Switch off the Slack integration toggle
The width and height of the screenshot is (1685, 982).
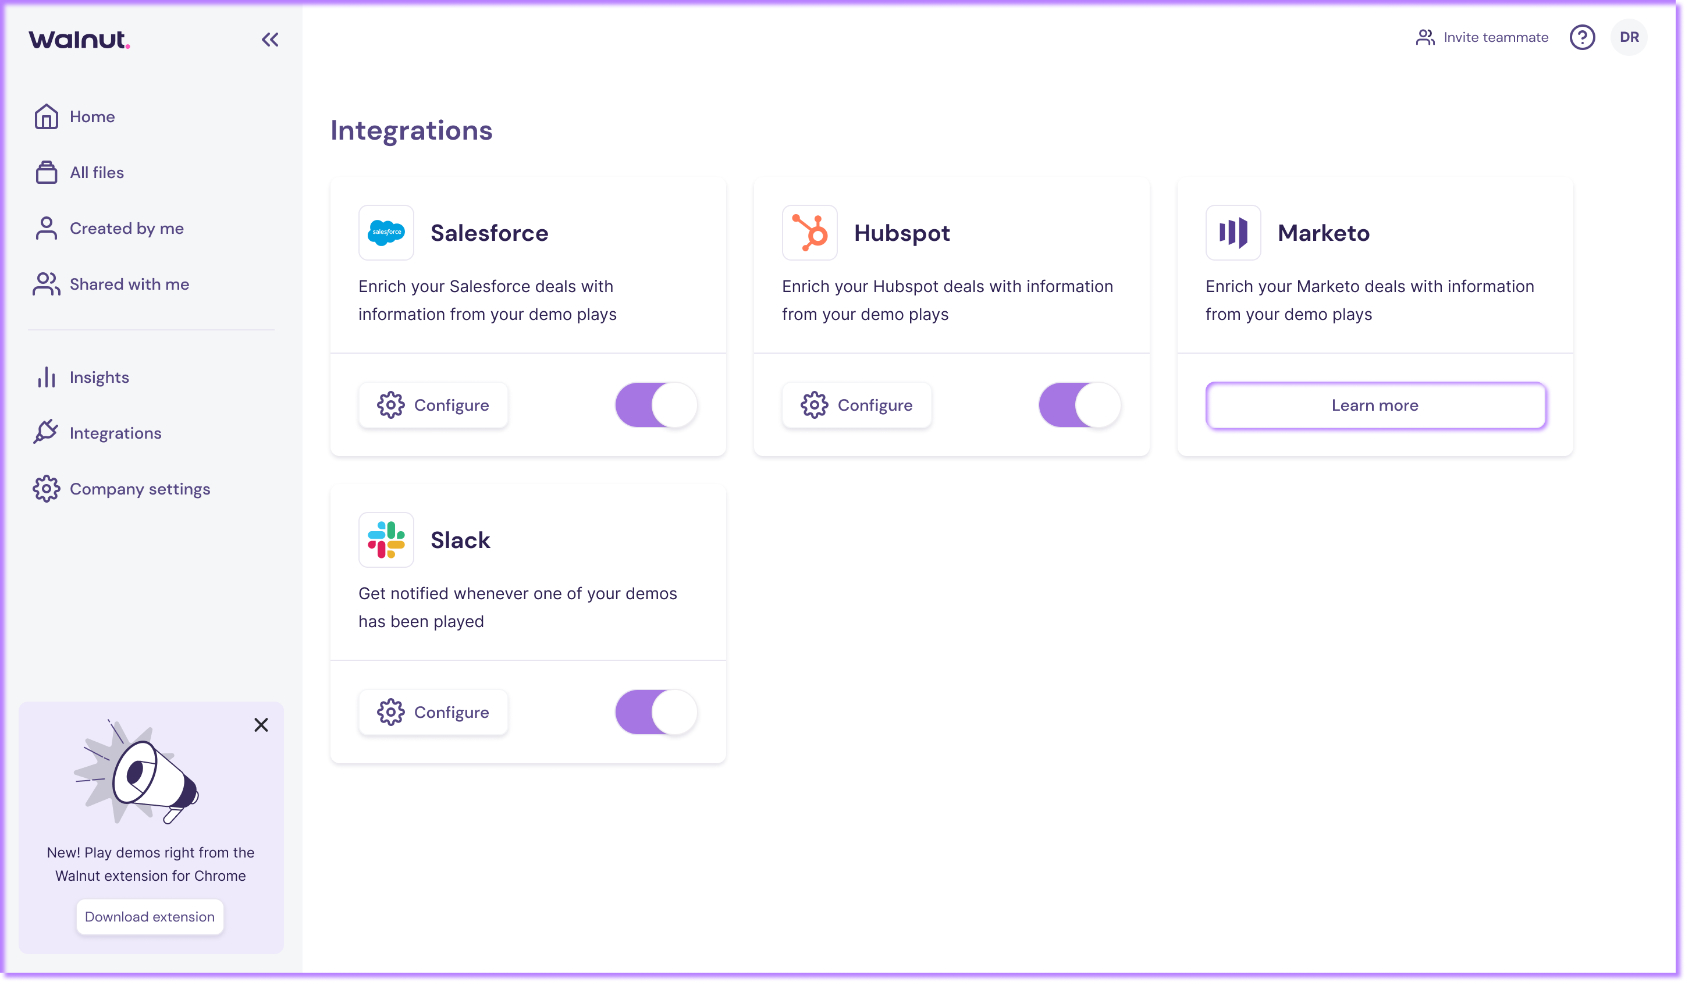[656, 712]
